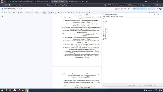Open the editing mode dropdown

[x=153, y=13]
